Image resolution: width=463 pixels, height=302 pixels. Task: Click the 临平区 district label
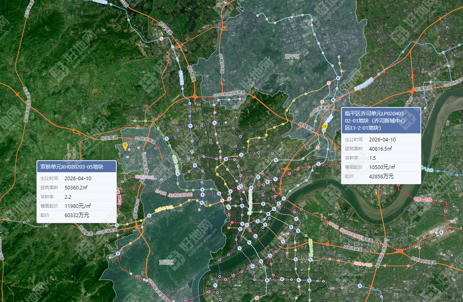pyautogui.click(x=292, y=56)
